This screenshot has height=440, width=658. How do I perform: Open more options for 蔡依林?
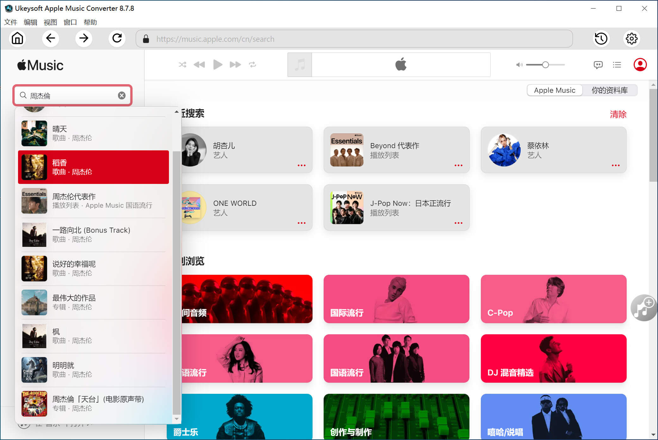click(616, 165)
